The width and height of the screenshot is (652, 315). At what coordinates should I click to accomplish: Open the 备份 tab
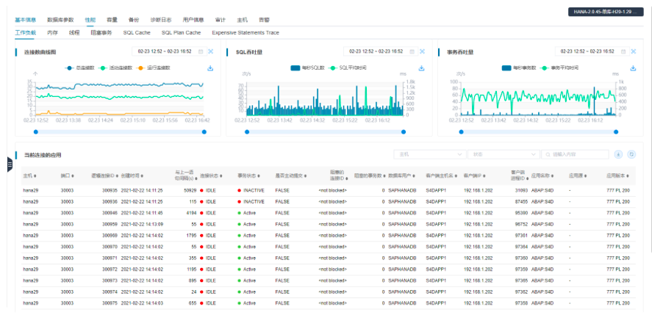[x=134, y=20]
